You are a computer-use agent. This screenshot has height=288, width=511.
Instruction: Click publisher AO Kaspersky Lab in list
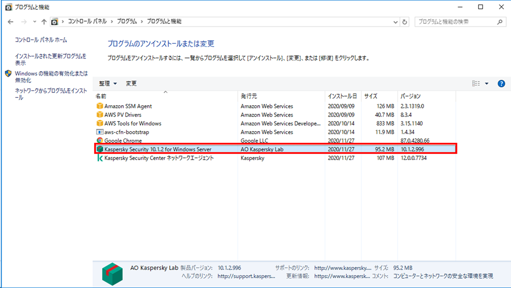(262, 149)
